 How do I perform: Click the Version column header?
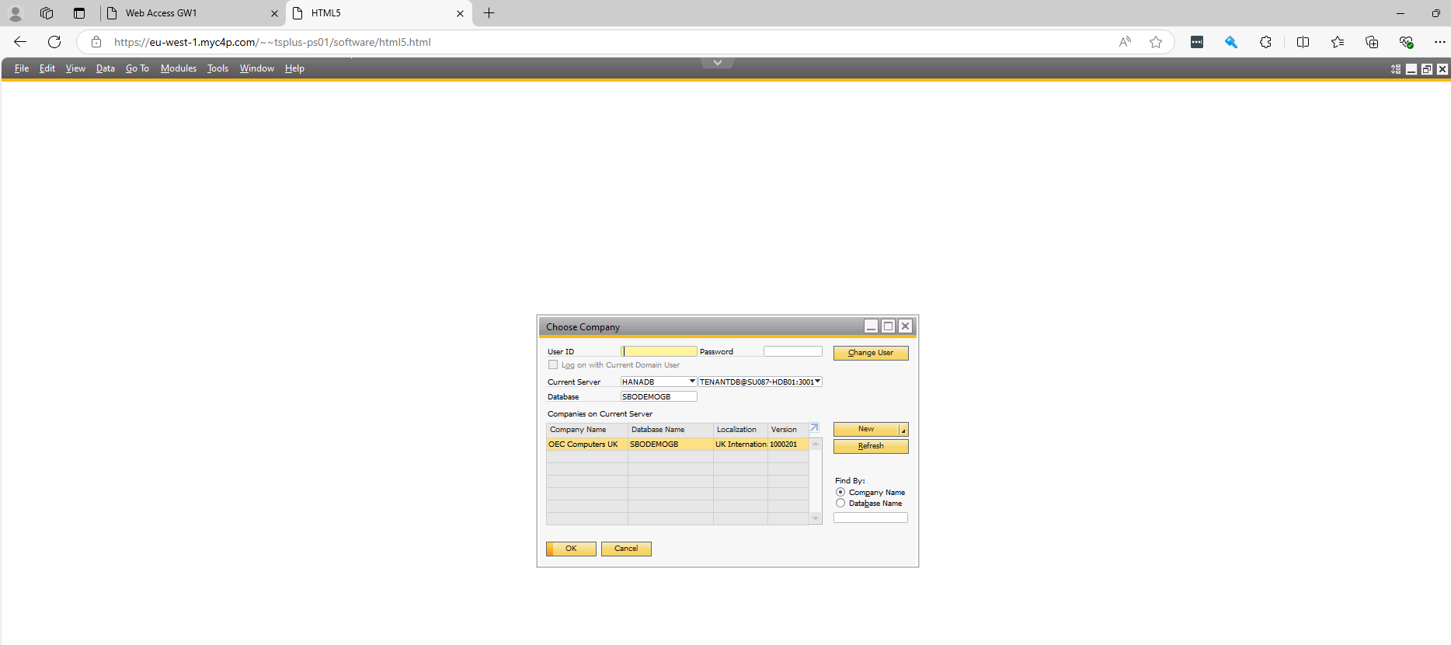coord(788,430)
